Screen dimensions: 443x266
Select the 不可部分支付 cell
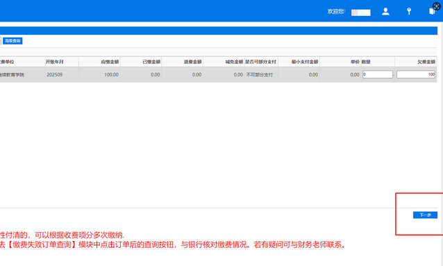point(261,75)
